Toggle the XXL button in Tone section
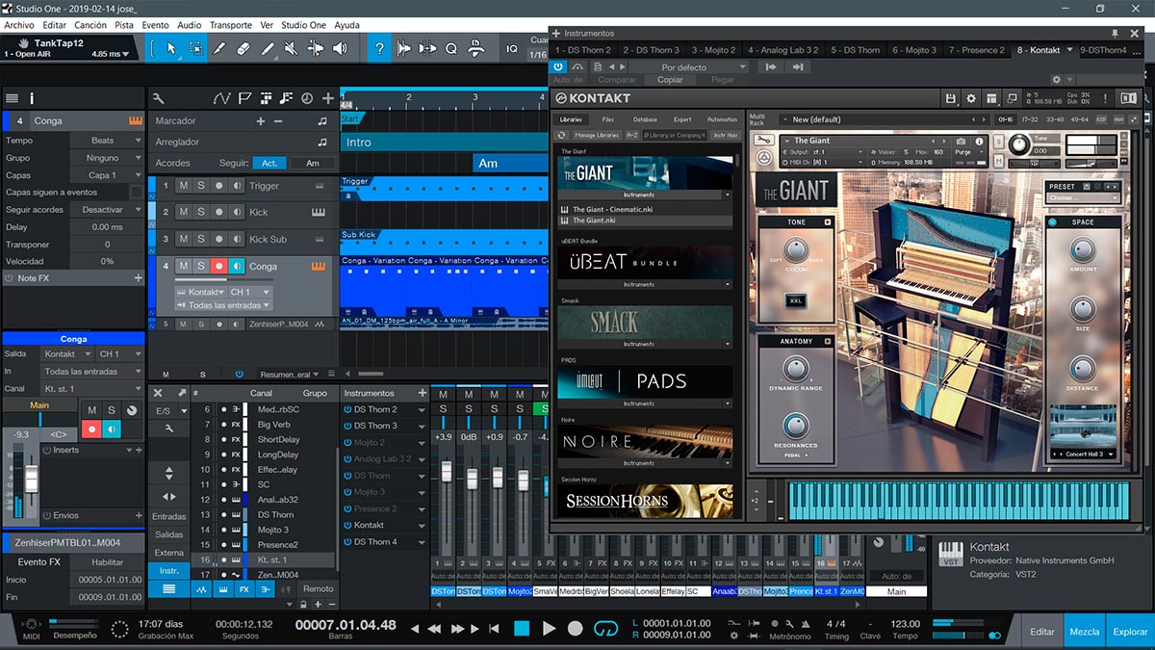 (x=795, y=301)
